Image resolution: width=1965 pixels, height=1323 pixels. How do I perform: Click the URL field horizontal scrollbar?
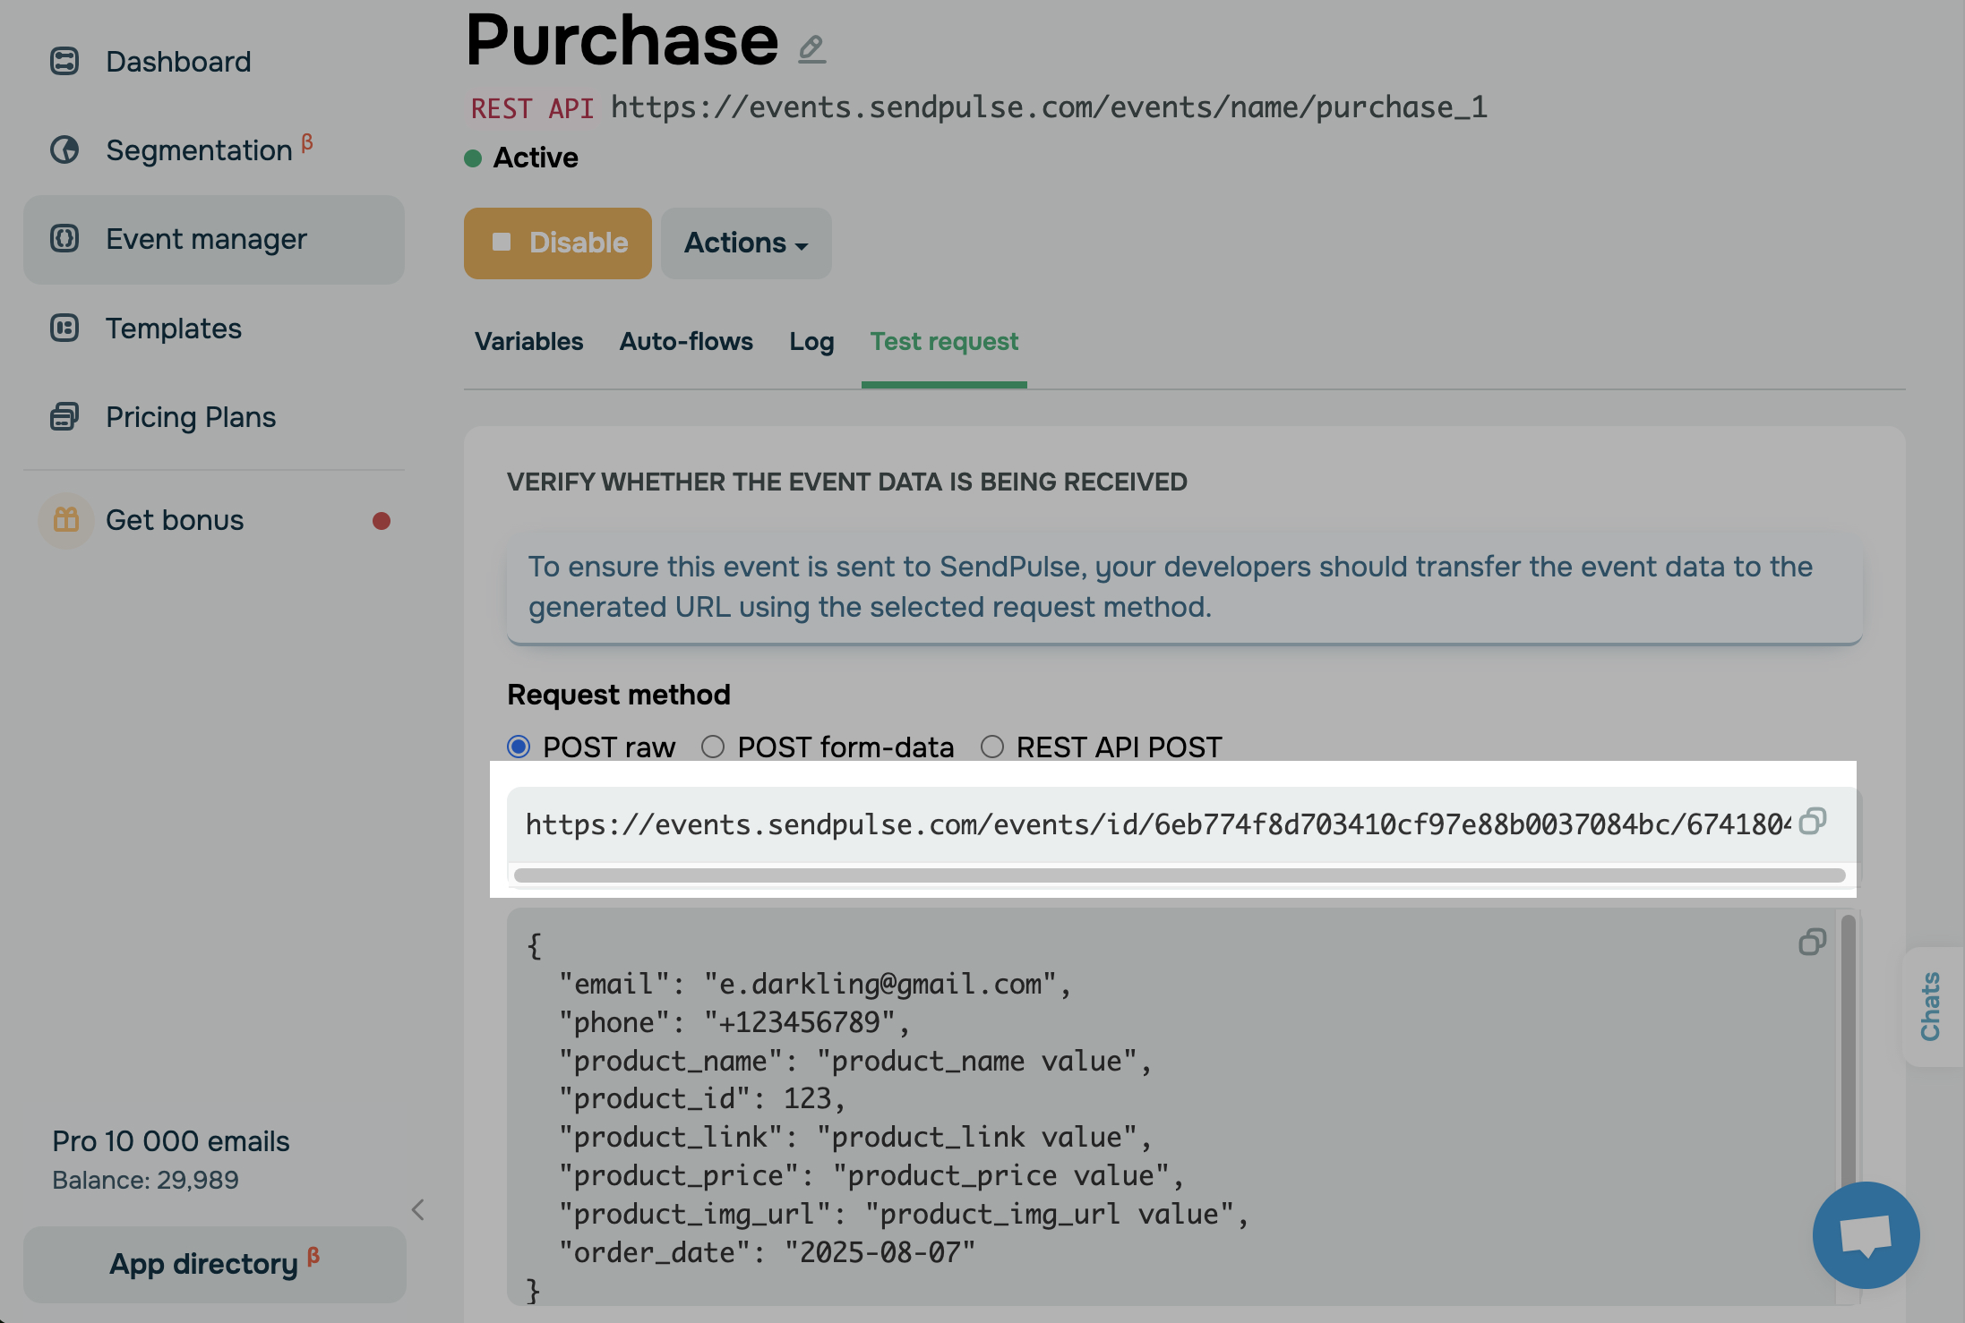point(1179,875)
